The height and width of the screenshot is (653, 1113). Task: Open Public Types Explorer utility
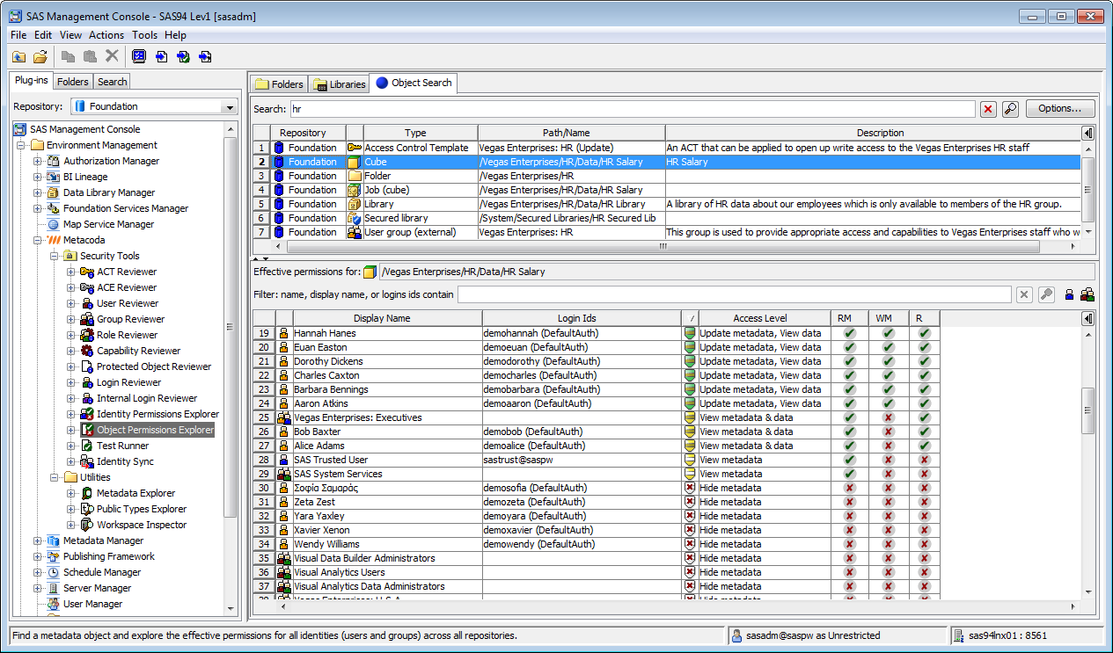pyautogui.click(x=142, y=509)
